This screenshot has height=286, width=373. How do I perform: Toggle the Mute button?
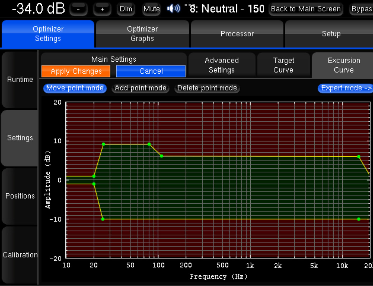pyautogui.click(x=151, y=9)
